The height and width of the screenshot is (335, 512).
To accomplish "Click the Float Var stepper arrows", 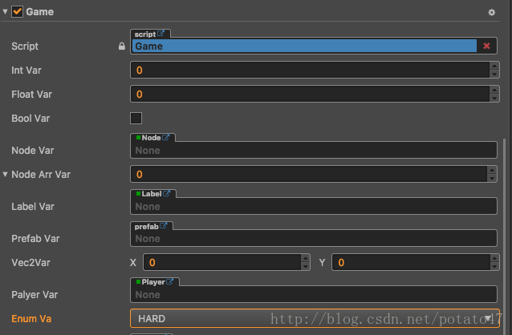I will (x=494, y=95).
